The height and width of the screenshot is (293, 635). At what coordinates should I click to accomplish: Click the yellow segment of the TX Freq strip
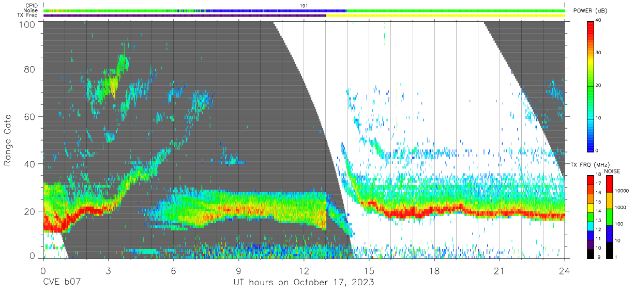pos(445,16)
